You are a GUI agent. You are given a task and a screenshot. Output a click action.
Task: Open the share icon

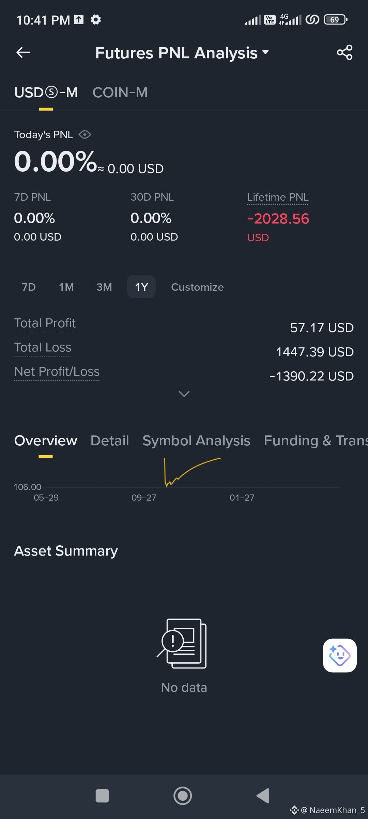click(x=344, y=53)
